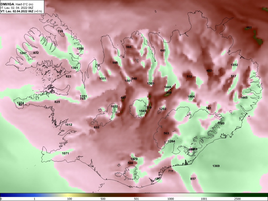The image size is (268, 201).
Task: Select the 530 value below 1479
Action: [x=130, y=163]
